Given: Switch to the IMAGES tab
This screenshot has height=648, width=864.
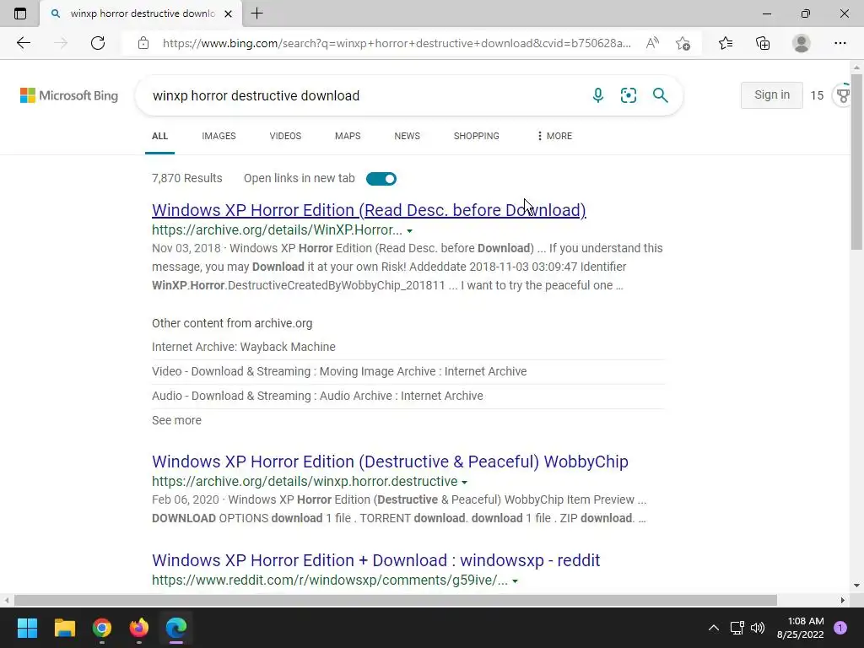Looking at the screenshot, I should pos(219,136).
